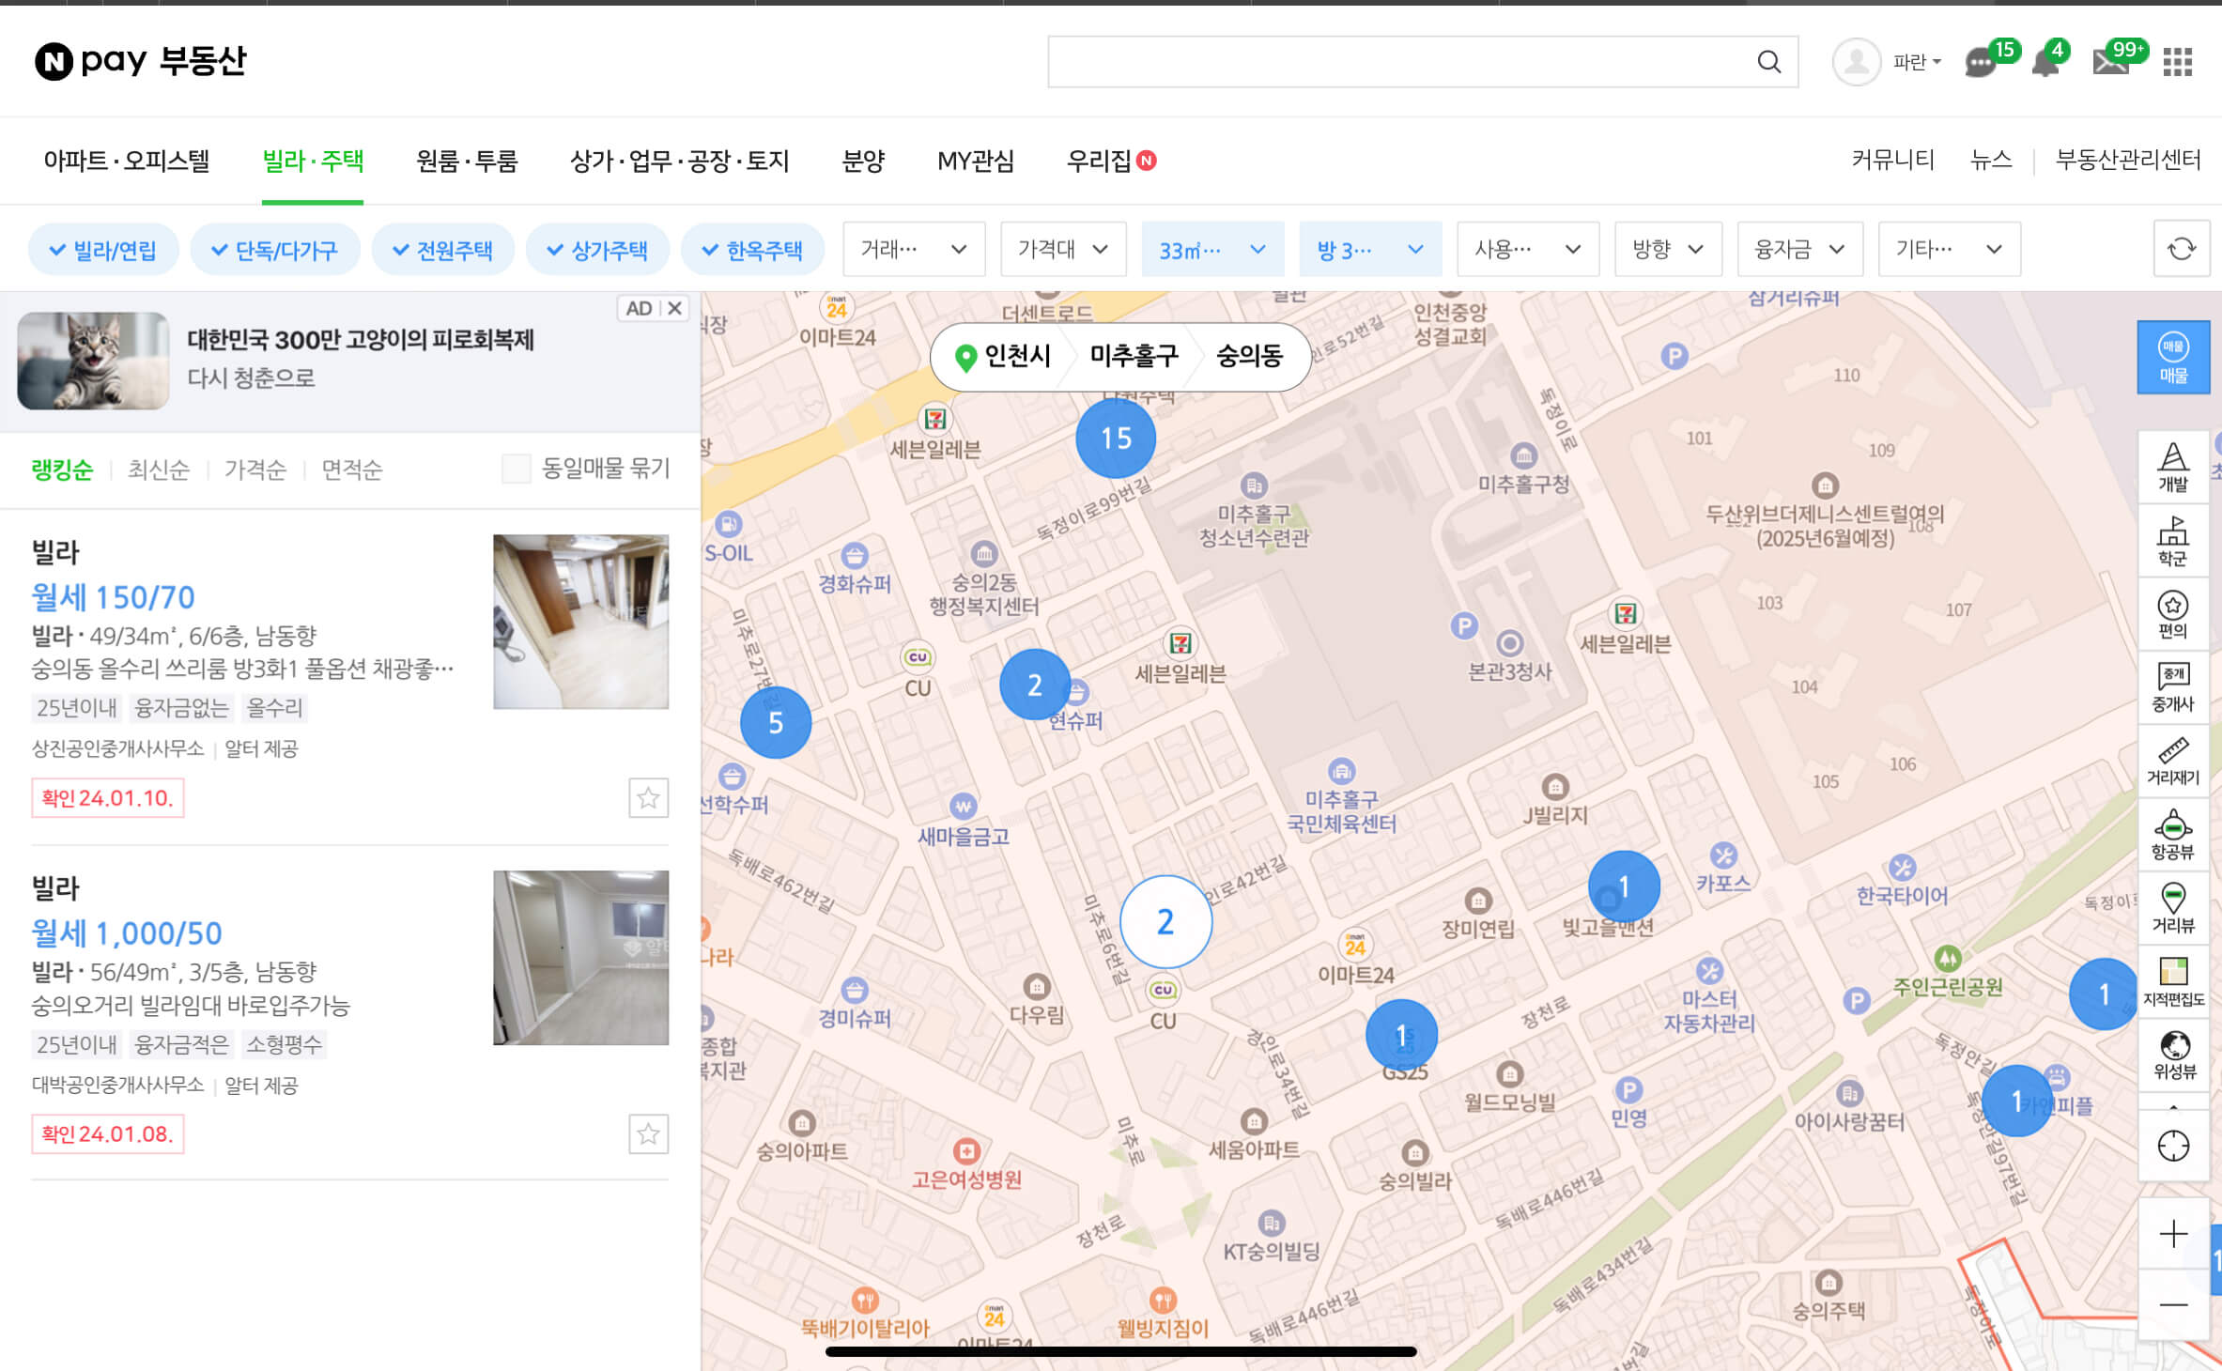Expand the 가격대 price range dropdown
Viewport: 2222px width, 1371px height.
coord(1063,249)
